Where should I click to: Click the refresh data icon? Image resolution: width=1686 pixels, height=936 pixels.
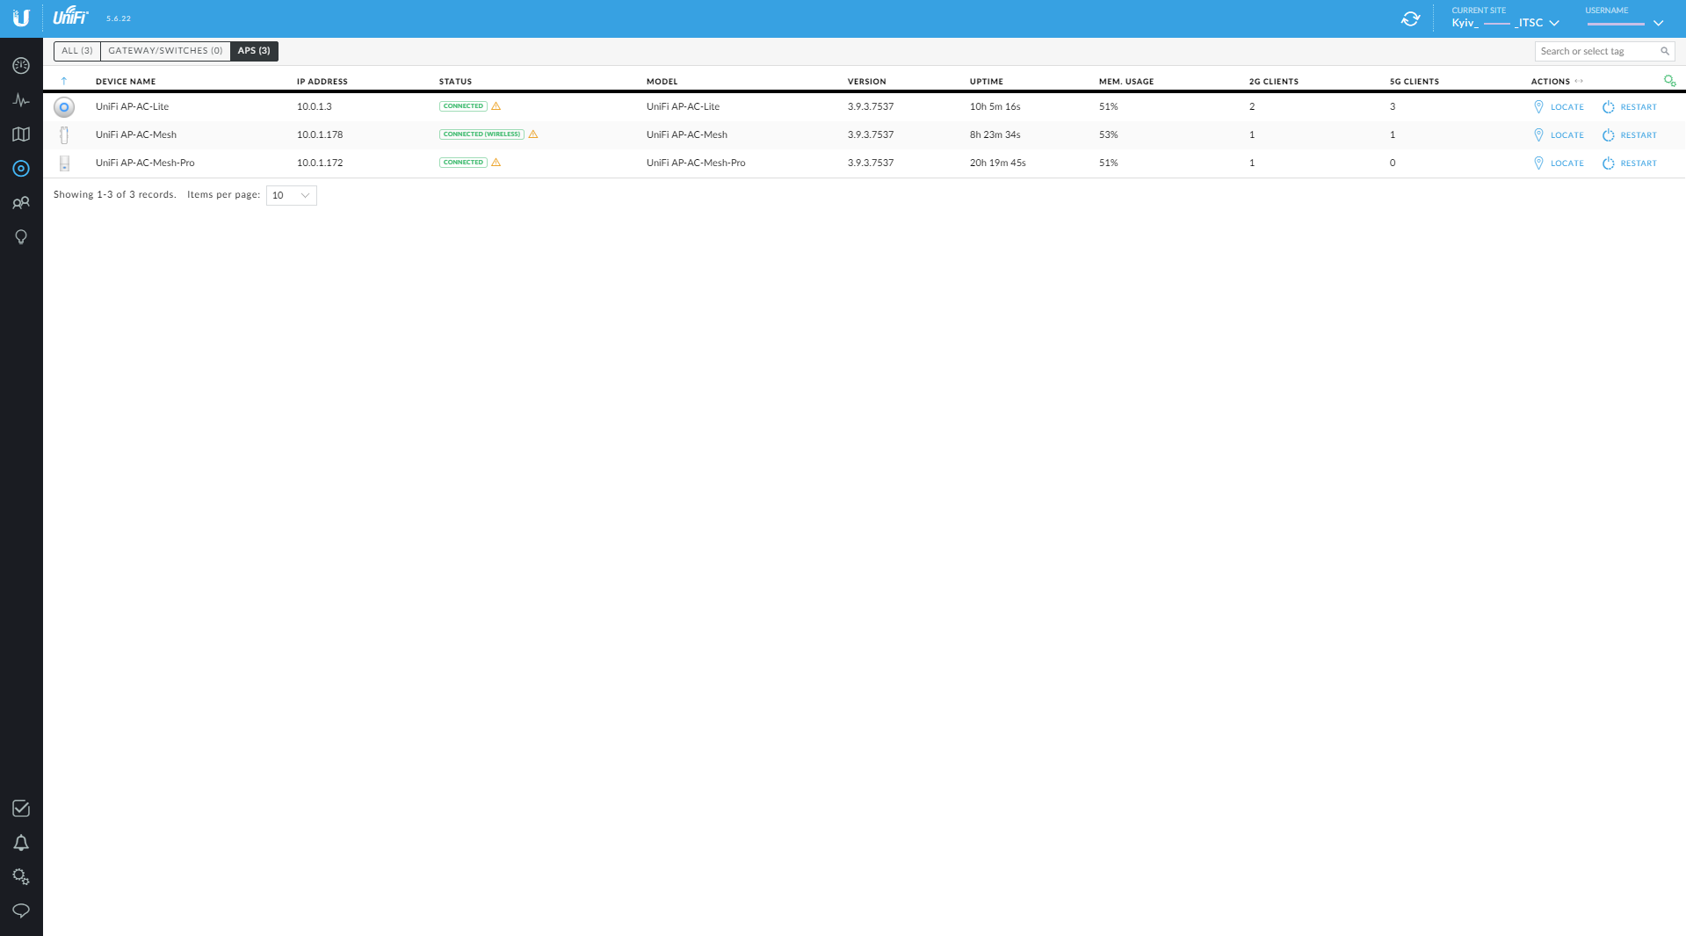click(1410, 18)
